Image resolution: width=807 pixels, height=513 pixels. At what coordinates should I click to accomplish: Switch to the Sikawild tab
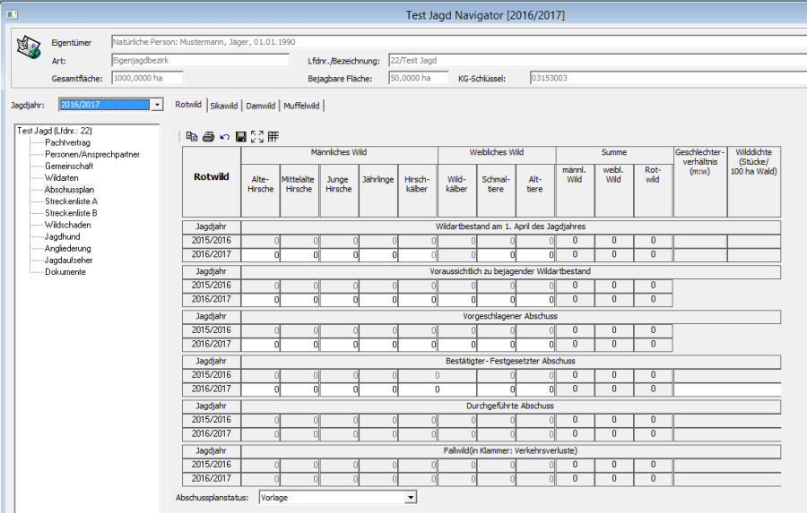[223, 106]
